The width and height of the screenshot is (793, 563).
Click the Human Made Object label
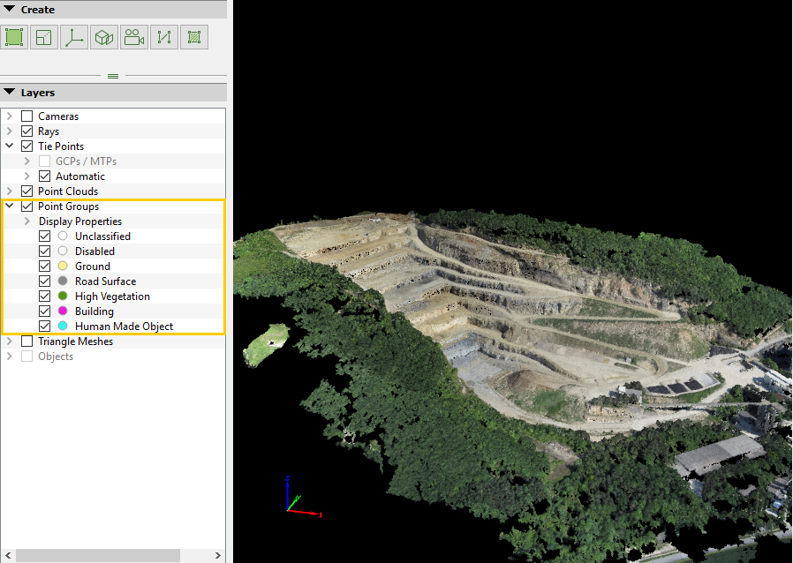pyautogui.click(x=124, y=327)
